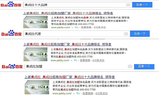Open the showroom thumbnail in the 集成灶十大品牌 result

(36, 22)
